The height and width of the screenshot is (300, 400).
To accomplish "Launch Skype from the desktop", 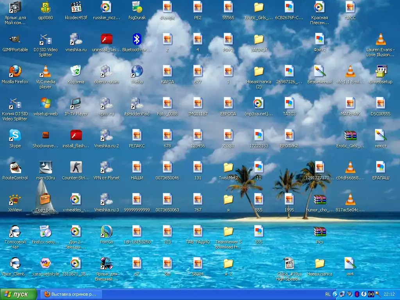I will point(15,136).
